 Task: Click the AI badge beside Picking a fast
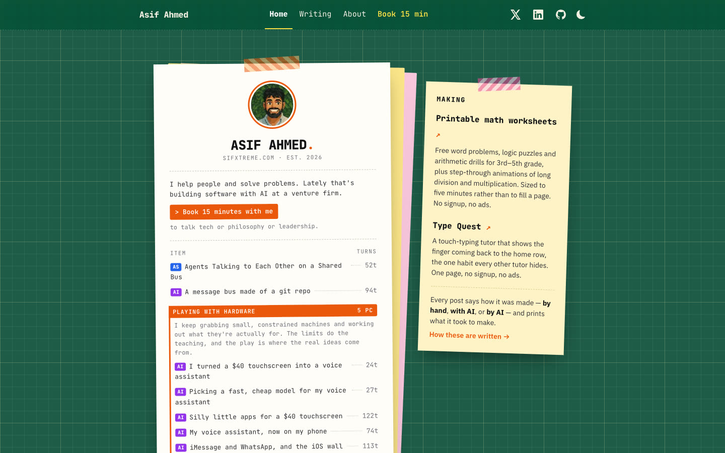180,392
